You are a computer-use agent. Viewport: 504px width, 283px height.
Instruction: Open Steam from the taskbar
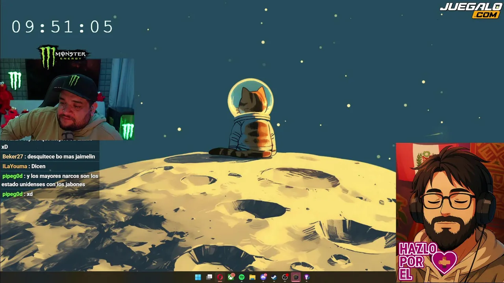coord(274,277)
